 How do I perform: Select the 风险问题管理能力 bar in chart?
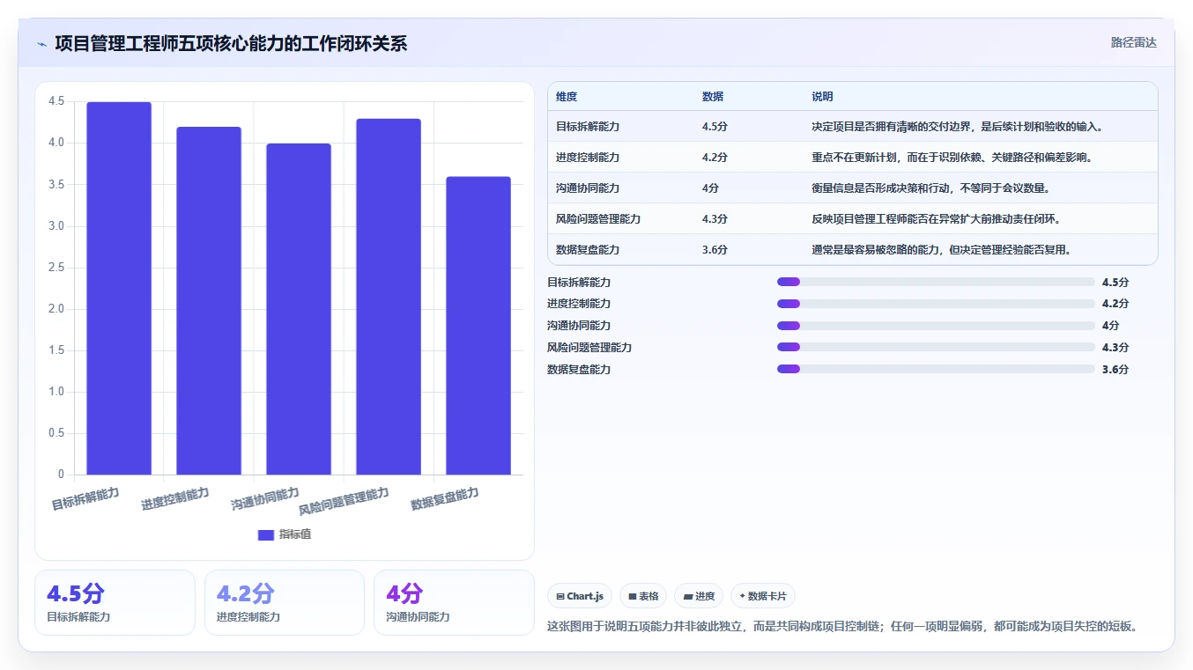[x=389, y=297]
